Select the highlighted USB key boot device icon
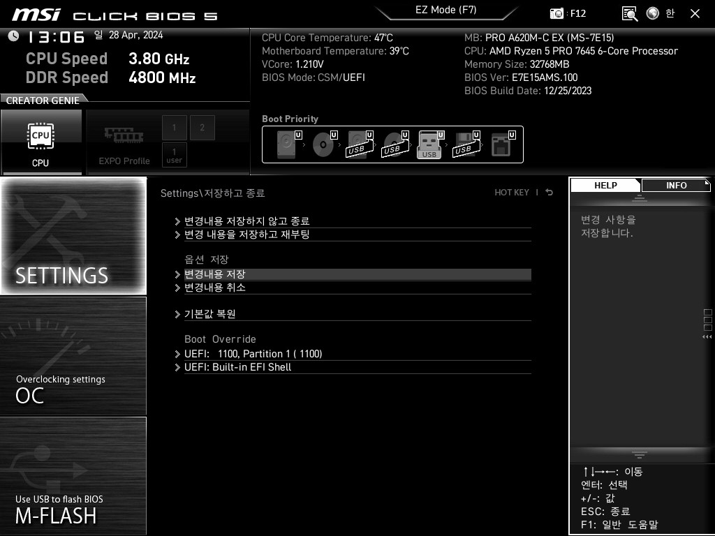This screenshot has height=536, width=715. click(x=429, y=144)
